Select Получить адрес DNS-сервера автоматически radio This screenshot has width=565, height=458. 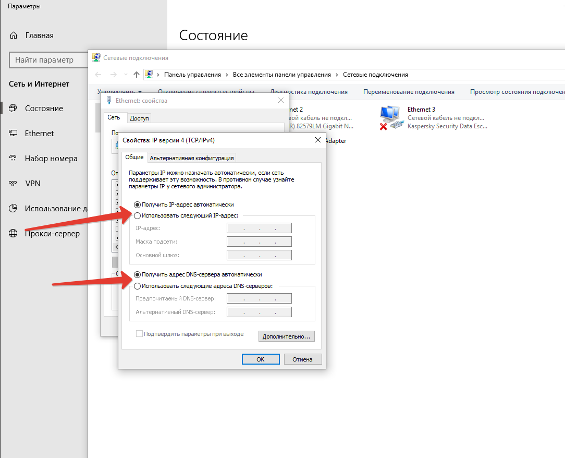point(137,274)
